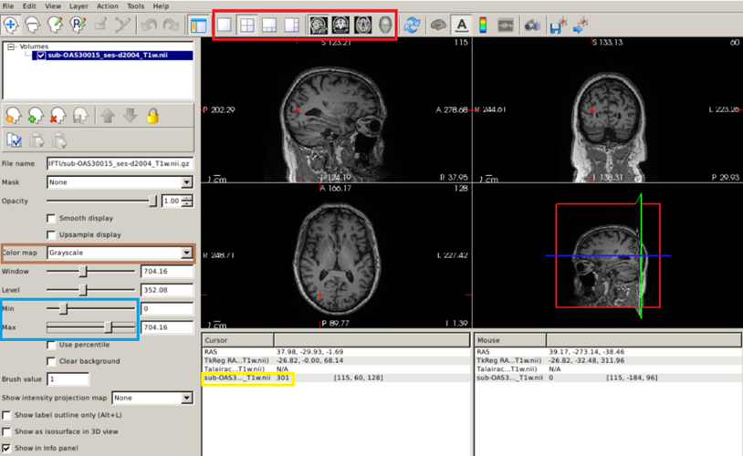Open the Action menu

pyautogui.click(x=108, y=6)
